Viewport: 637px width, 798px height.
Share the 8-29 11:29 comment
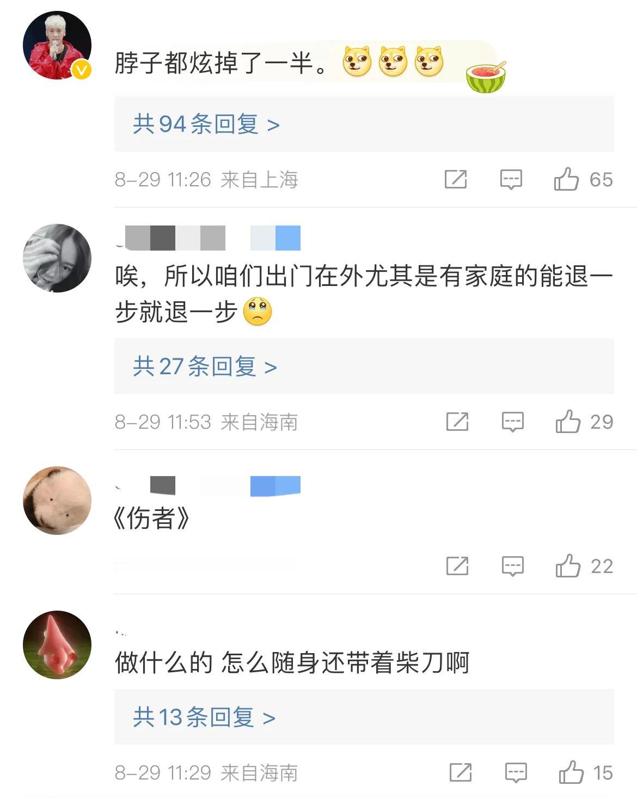point(461,772)
